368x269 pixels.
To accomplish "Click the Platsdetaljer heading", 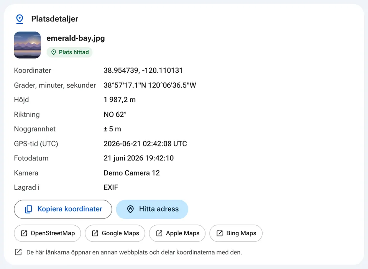I will (55, 19).
